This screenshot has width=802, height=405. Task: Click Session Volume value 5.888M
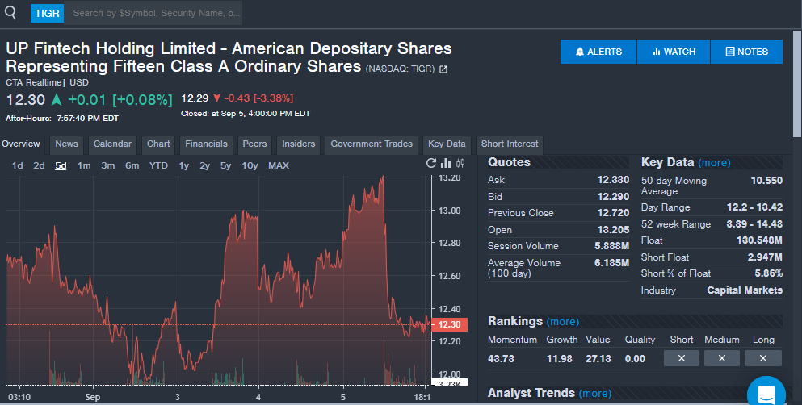coord(611,246)
